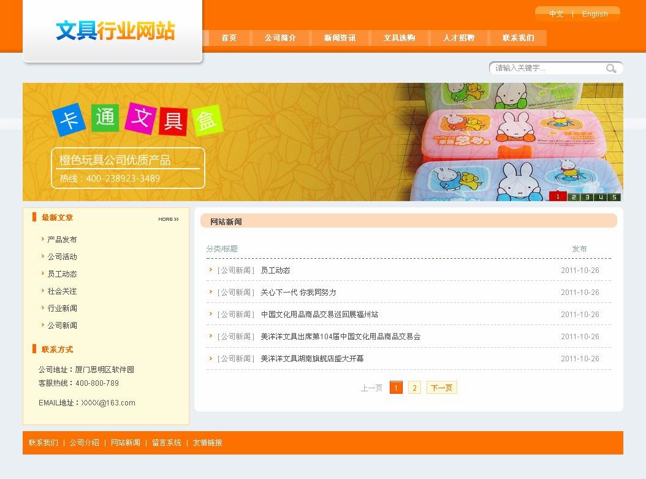This screenshot has width=646, height=479.
Task: Select banner slide indicator 5
Action: tap(614, 197)
